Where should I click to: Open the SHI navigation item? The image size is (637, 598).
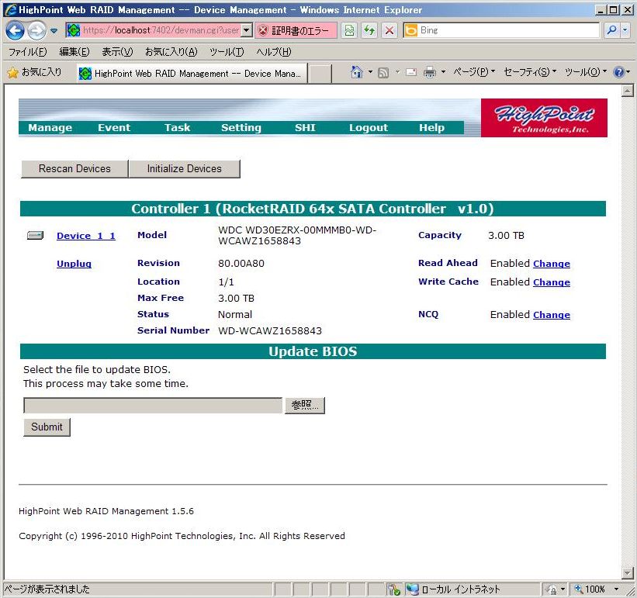click(x=305, y=127)
